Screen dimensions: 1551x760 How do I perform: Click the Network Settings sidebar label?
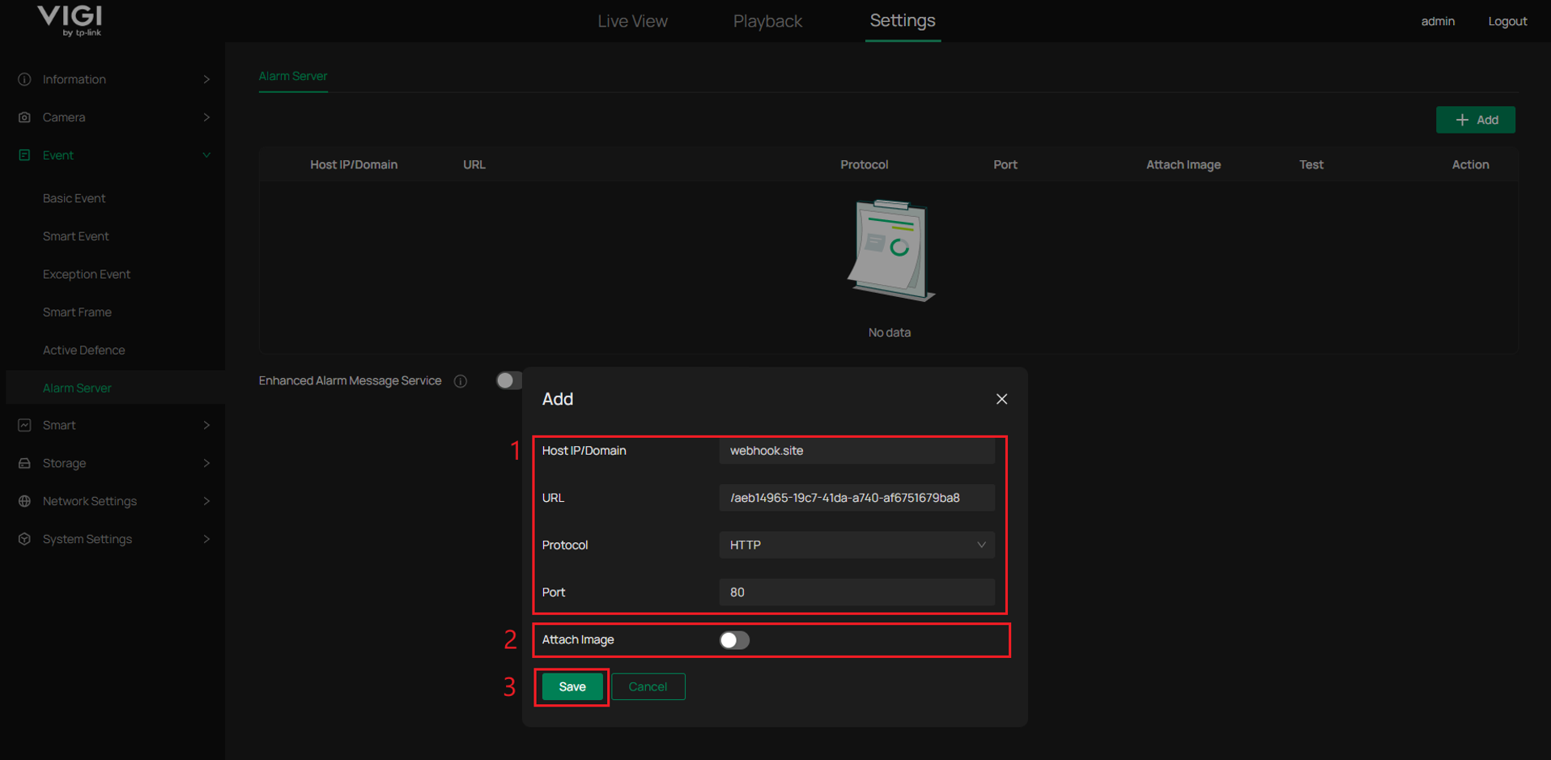point(90,501)
